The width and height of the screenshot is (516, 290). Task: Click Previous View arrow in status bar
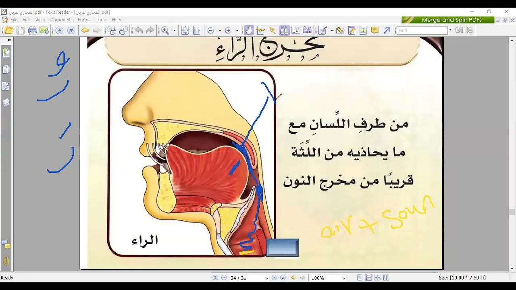(x=293, y=278)
